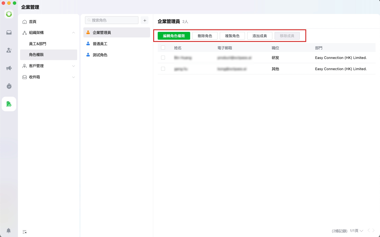Collapse the 組織架構 section
The height and width of the screenshot is (237, 380).
coord(74,33)
